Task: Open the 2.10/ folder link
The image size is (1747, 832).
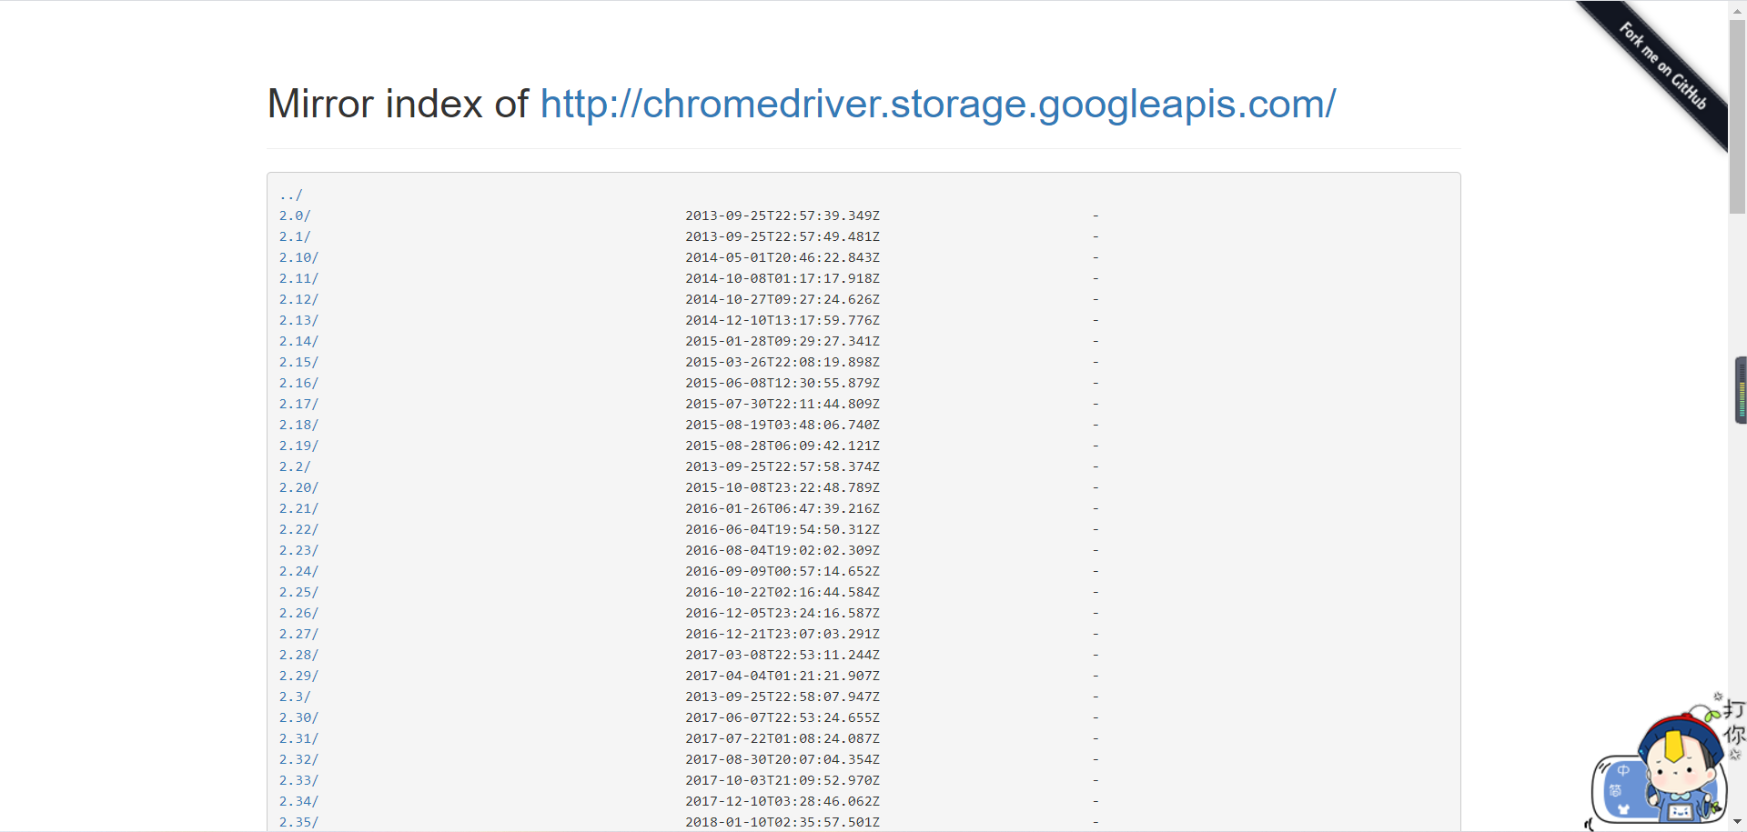Action: click(x=298, y=258)
